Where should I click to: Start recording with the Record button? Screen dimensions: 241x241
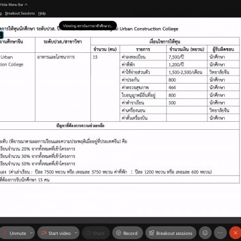pyautogui.click(x=127, y=233)
